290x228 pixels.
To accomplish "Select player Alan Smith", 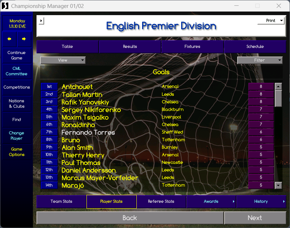I will [x=77, y=148].
